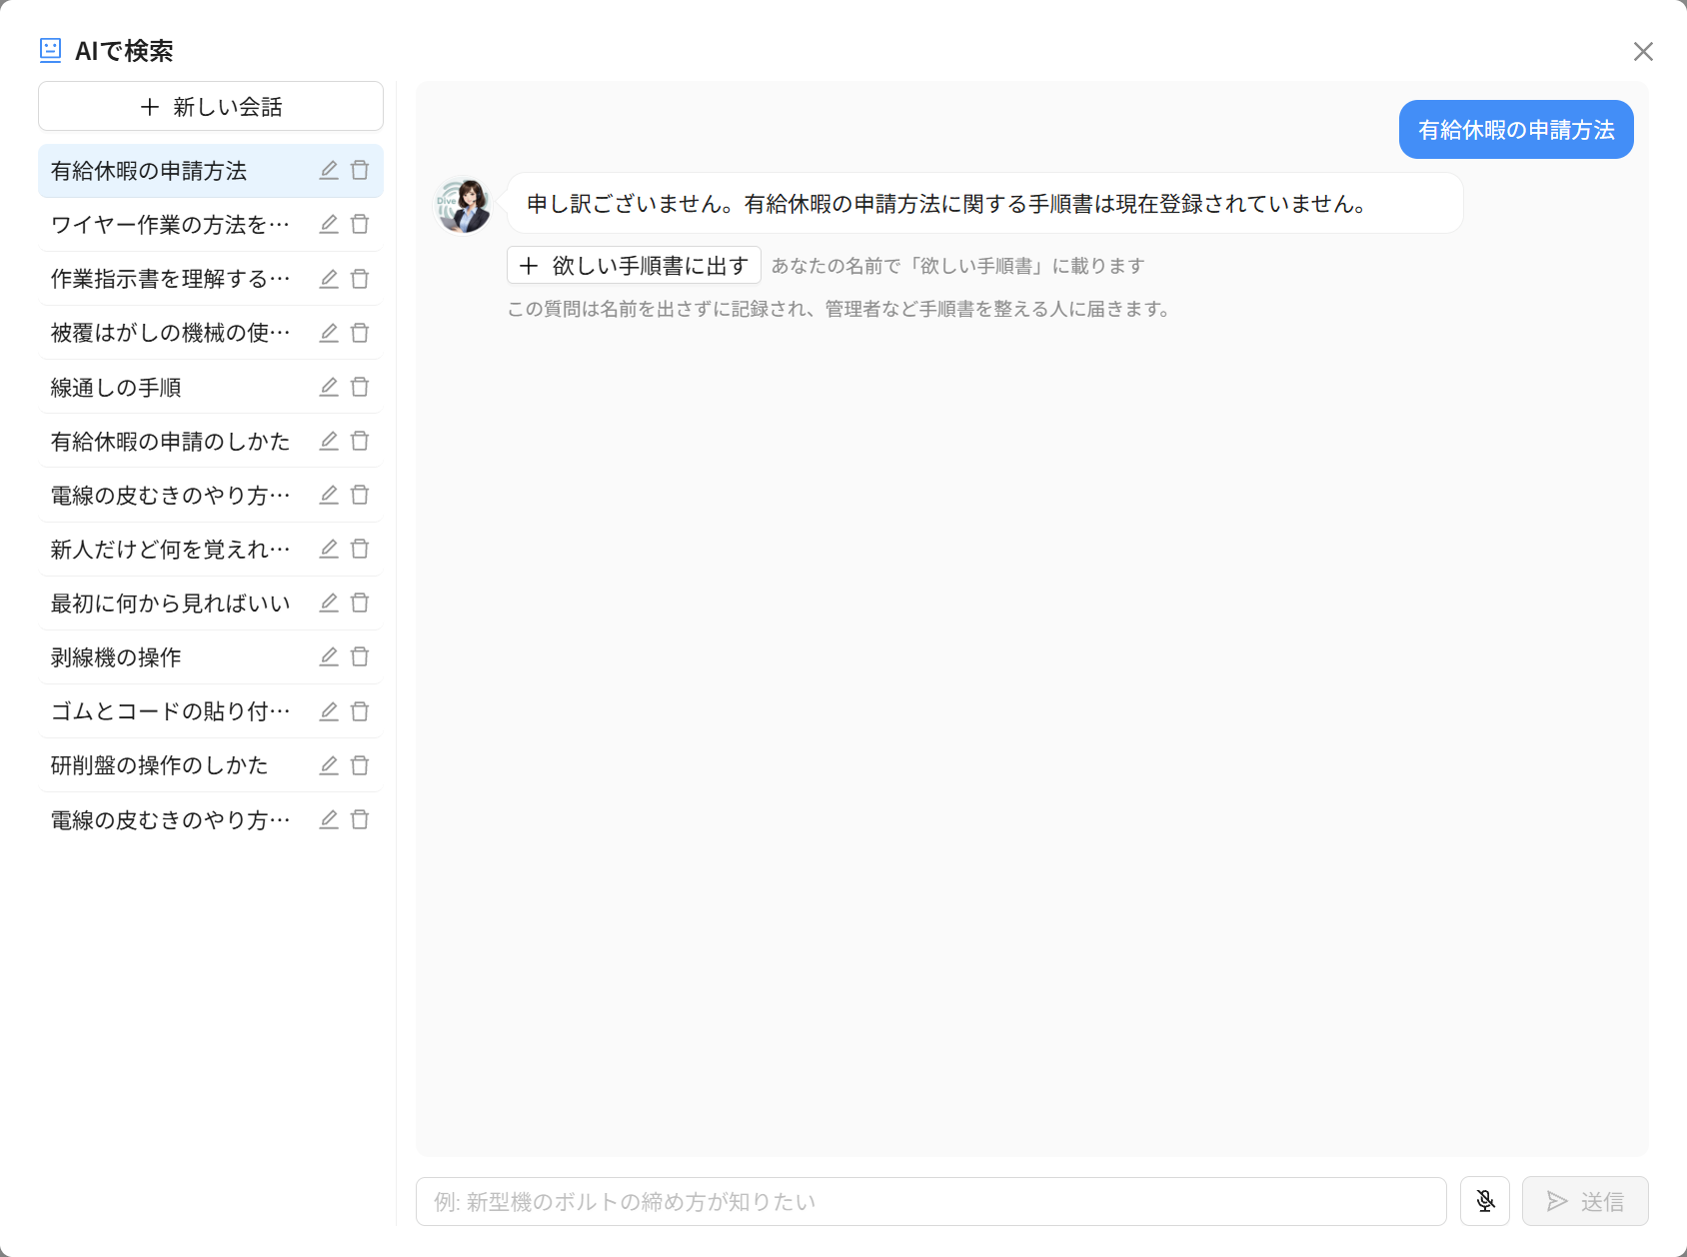This screenshot has height=1257, width=1687.
Task: Delete the 有給休暇の申請のしかた conversation
Action: [360, 441]
